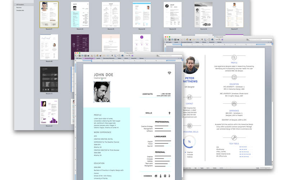Expand the New document dropdown arrow in front toolbar

77,56
